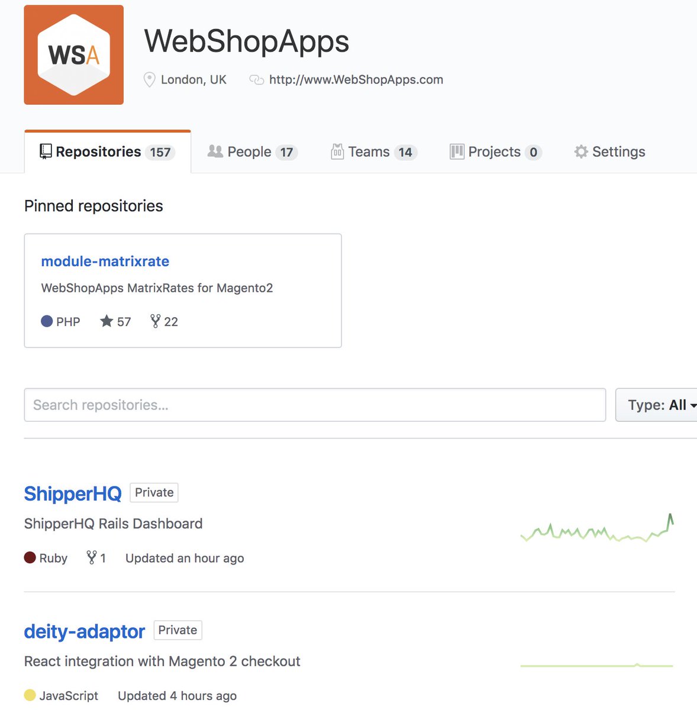This screenshot has width=697, height=710.
Task: Click the Private label next to deity-adaptor
Action: [178, 630]
